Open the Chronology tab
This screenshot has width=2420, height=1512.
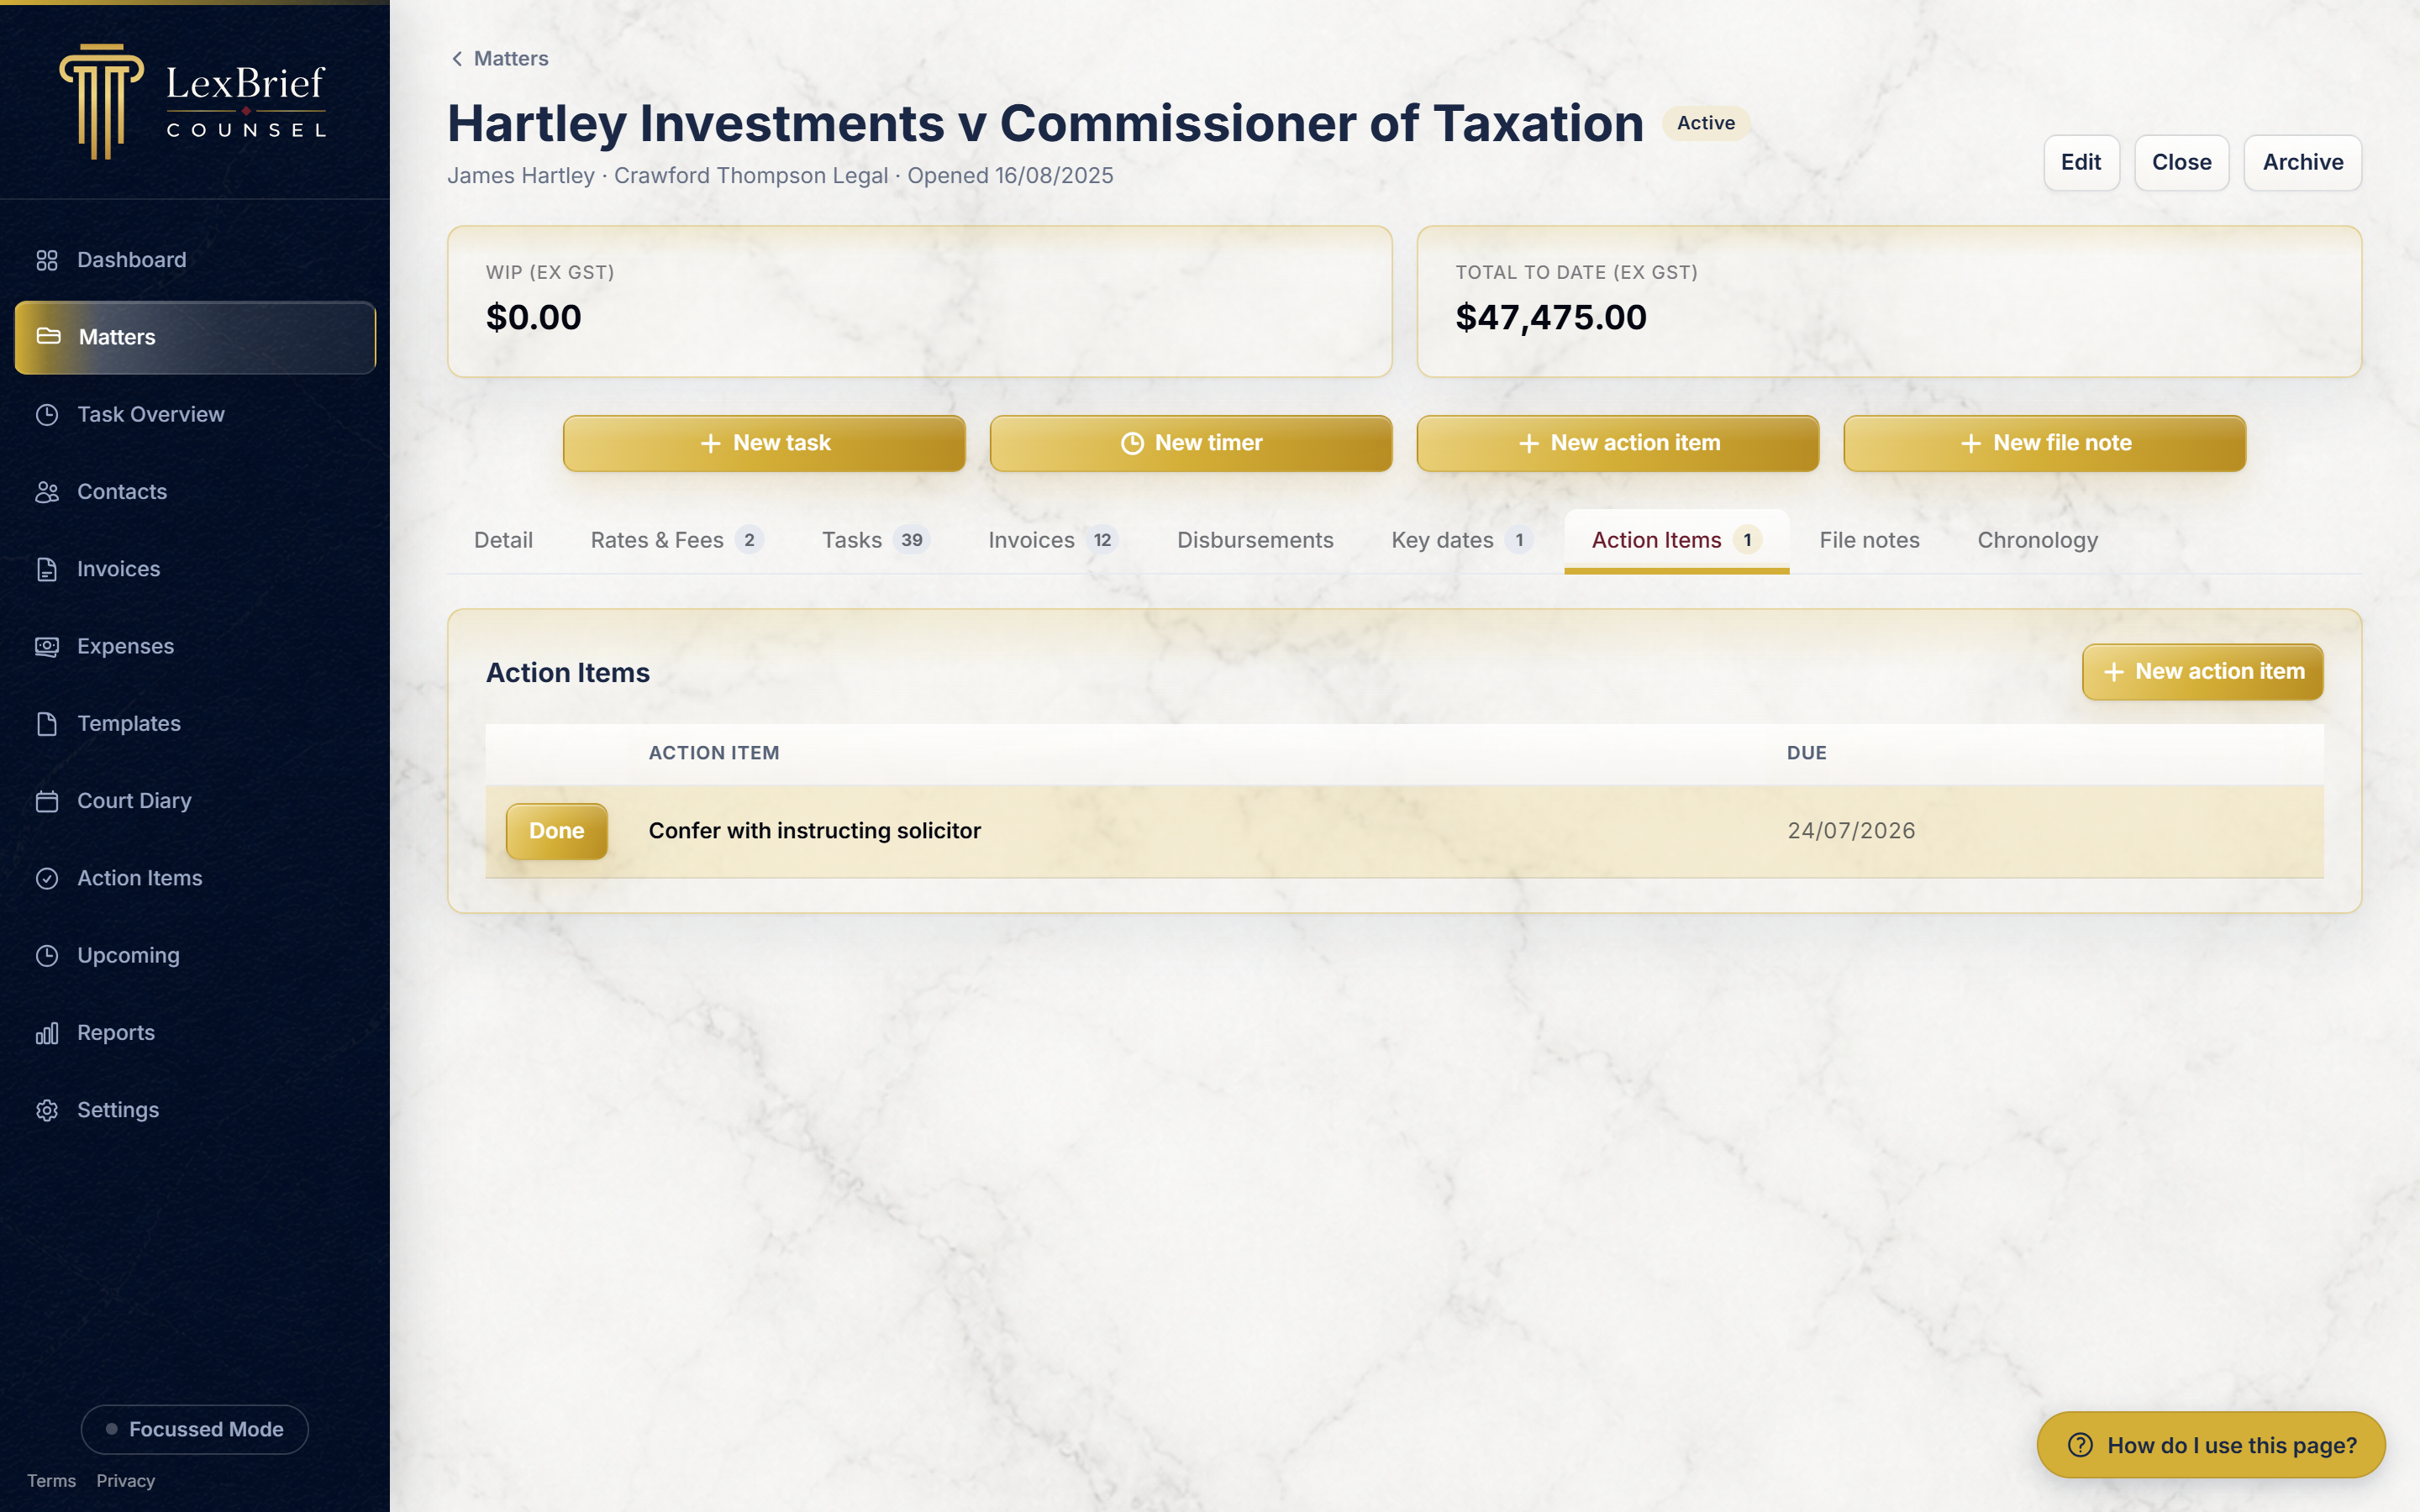tap(2037, 540)
